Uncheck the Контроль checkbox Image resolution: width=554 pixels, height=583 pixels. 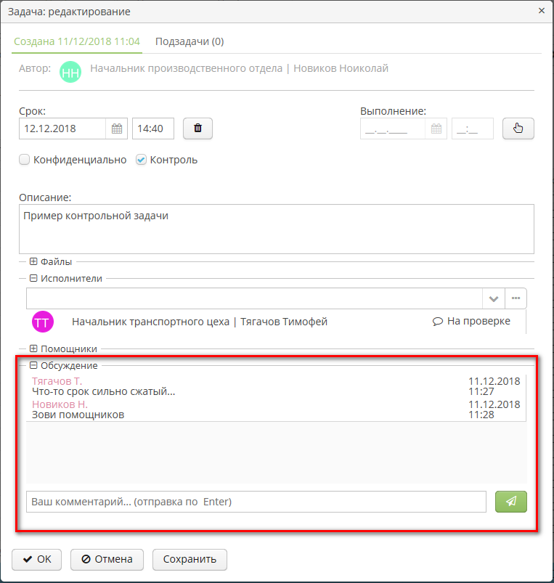(142, 160)
